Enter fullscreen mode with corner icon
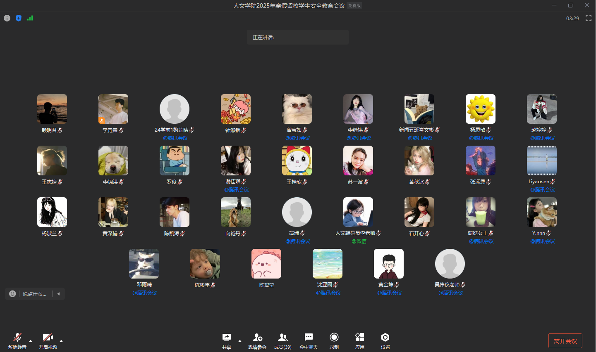 click(x=588, y=18)
